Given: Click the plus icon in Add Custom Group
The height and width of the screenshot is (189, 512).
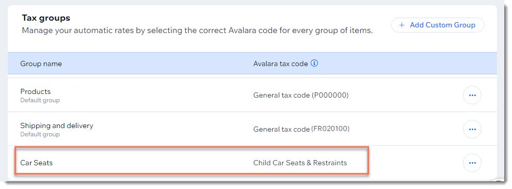Looking at the screenshot, I should click(x=402, y=25).
